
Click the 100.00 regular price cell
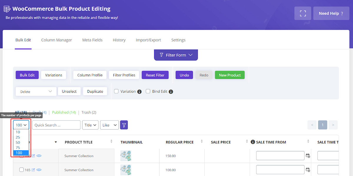[182, 170]
